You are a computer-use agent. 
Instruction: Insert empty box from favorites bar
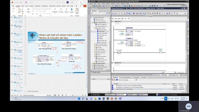pyautogui.click(x=122, y=19)
